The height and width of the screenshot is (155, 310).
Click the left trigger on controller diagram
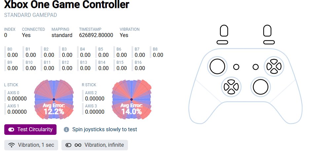(224, 31)
